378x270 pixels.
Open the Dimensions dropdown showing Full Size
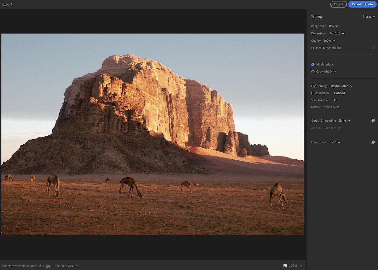[336, 33]
